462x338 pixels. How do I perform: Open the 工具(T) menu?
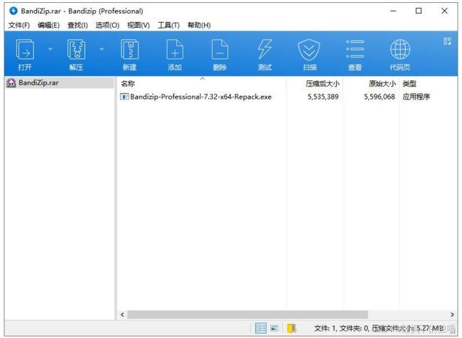tap(168, 26)
